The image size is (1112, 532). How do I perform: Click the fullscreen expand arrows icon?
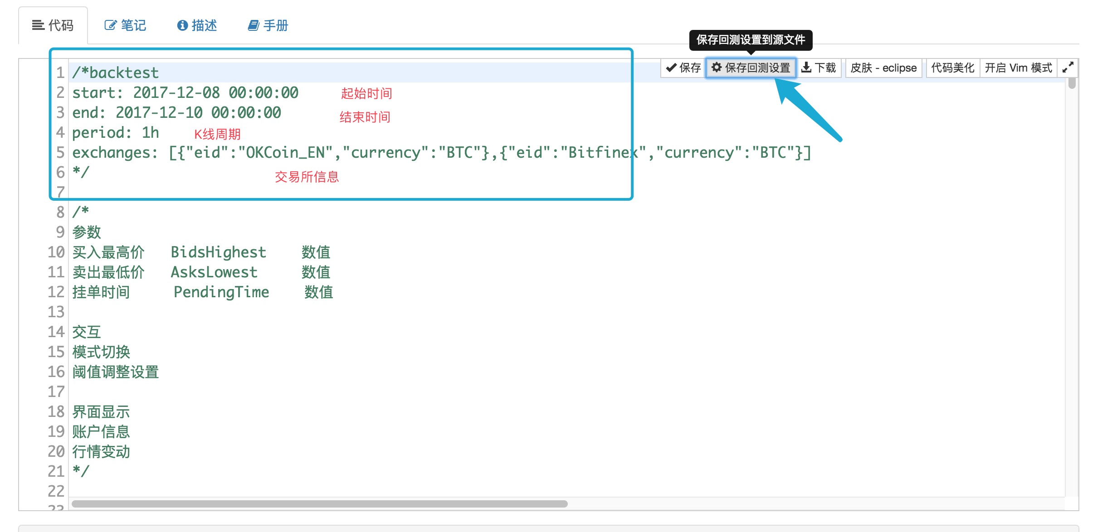pos(1068,68)
